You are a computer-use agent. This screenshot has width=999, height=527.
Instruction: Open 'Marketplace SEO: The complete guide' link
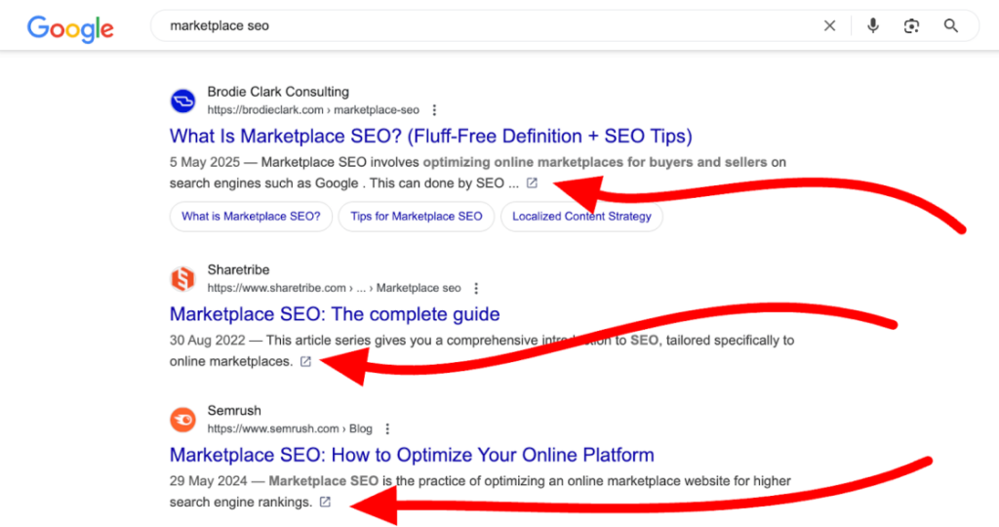click(335, 314)
